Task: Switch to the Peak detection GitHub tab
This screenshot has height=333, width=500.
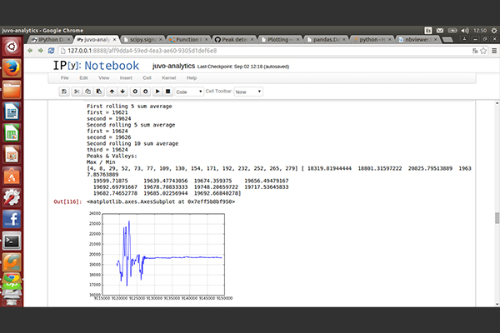Action: pos(234,38)
